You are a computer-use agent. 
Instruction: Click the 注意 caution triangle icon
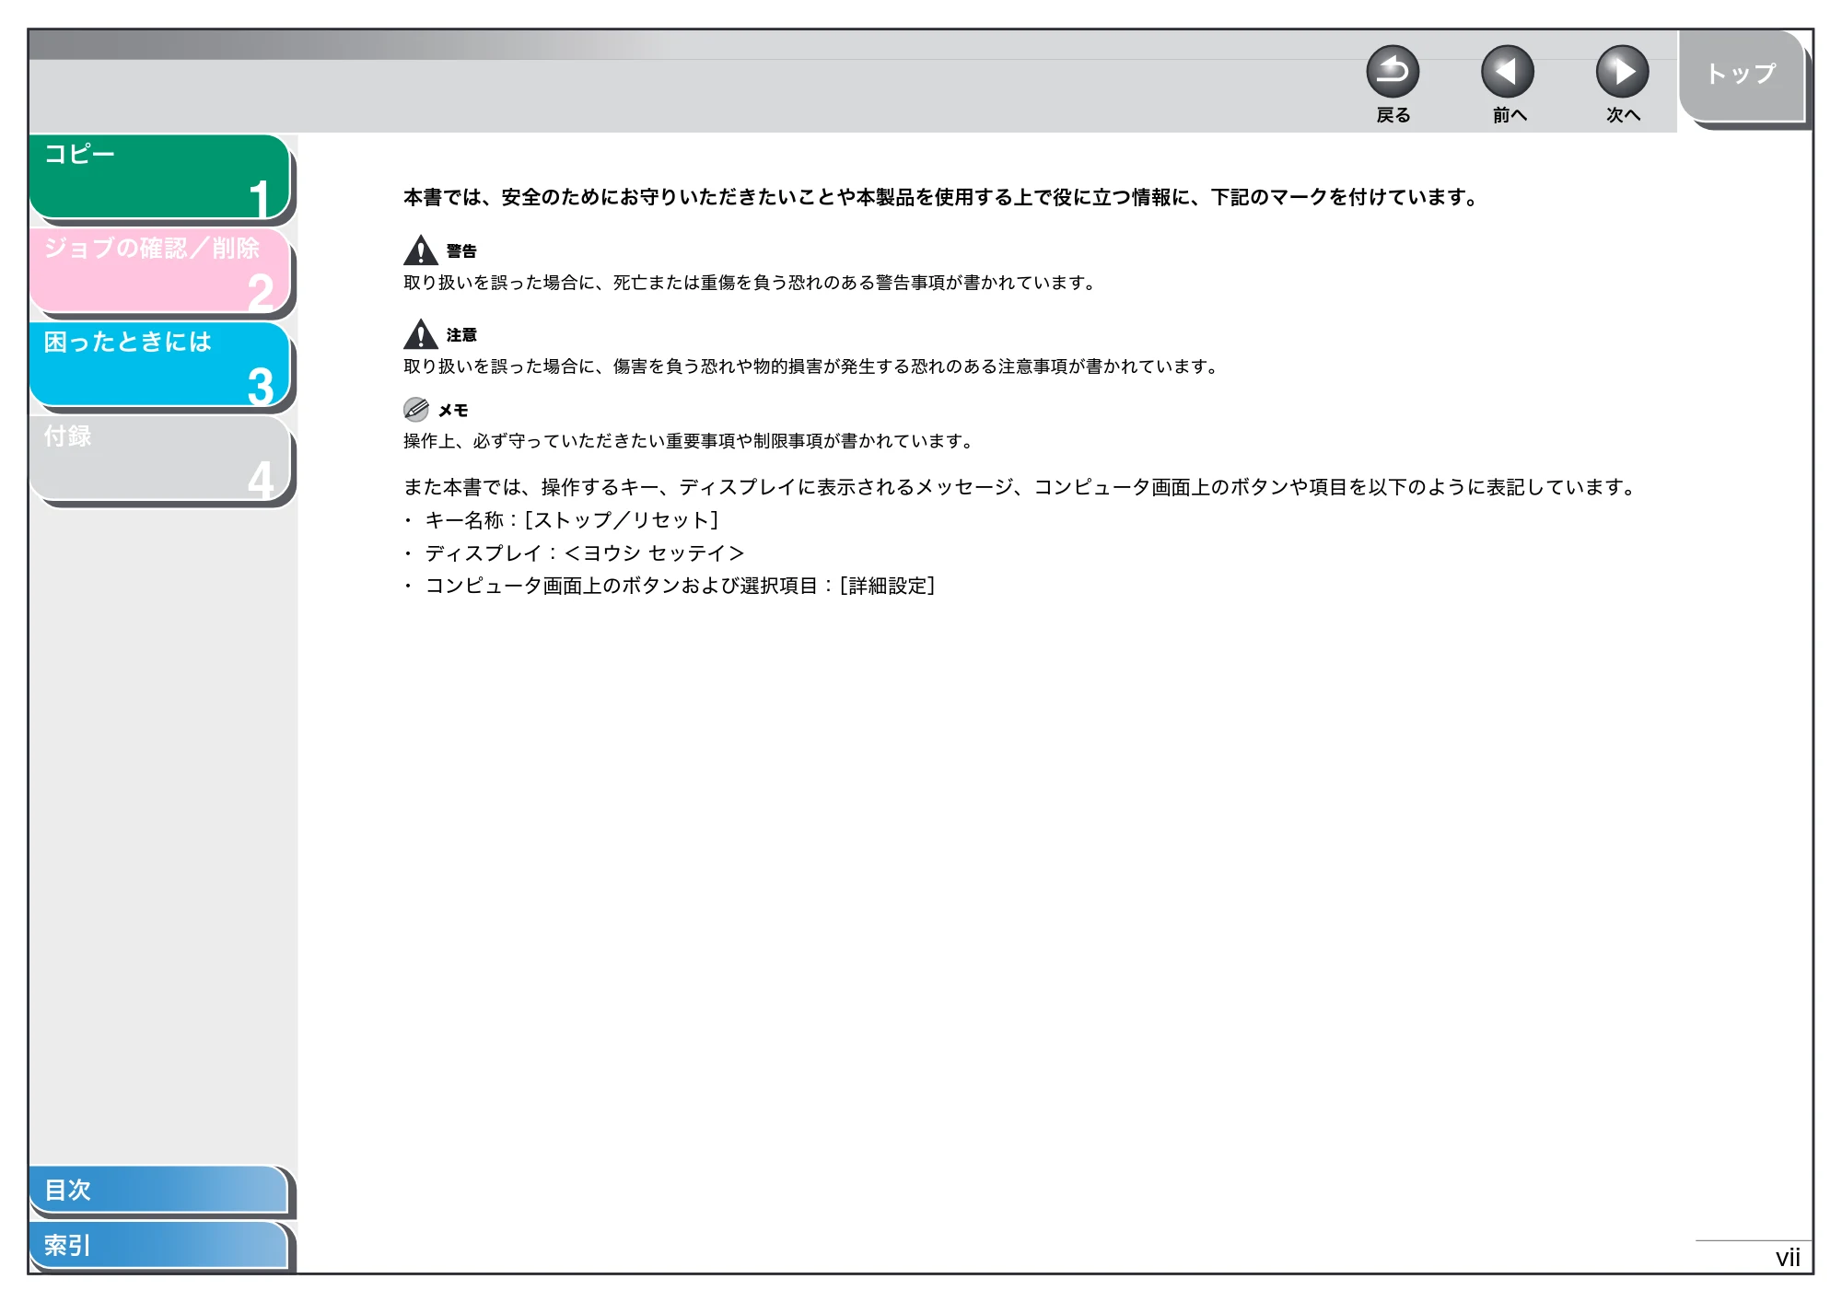pos(421,333)
